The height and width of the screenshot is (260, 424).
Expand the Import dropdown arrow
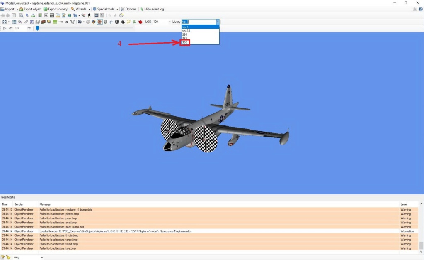[x=17, y=9]
